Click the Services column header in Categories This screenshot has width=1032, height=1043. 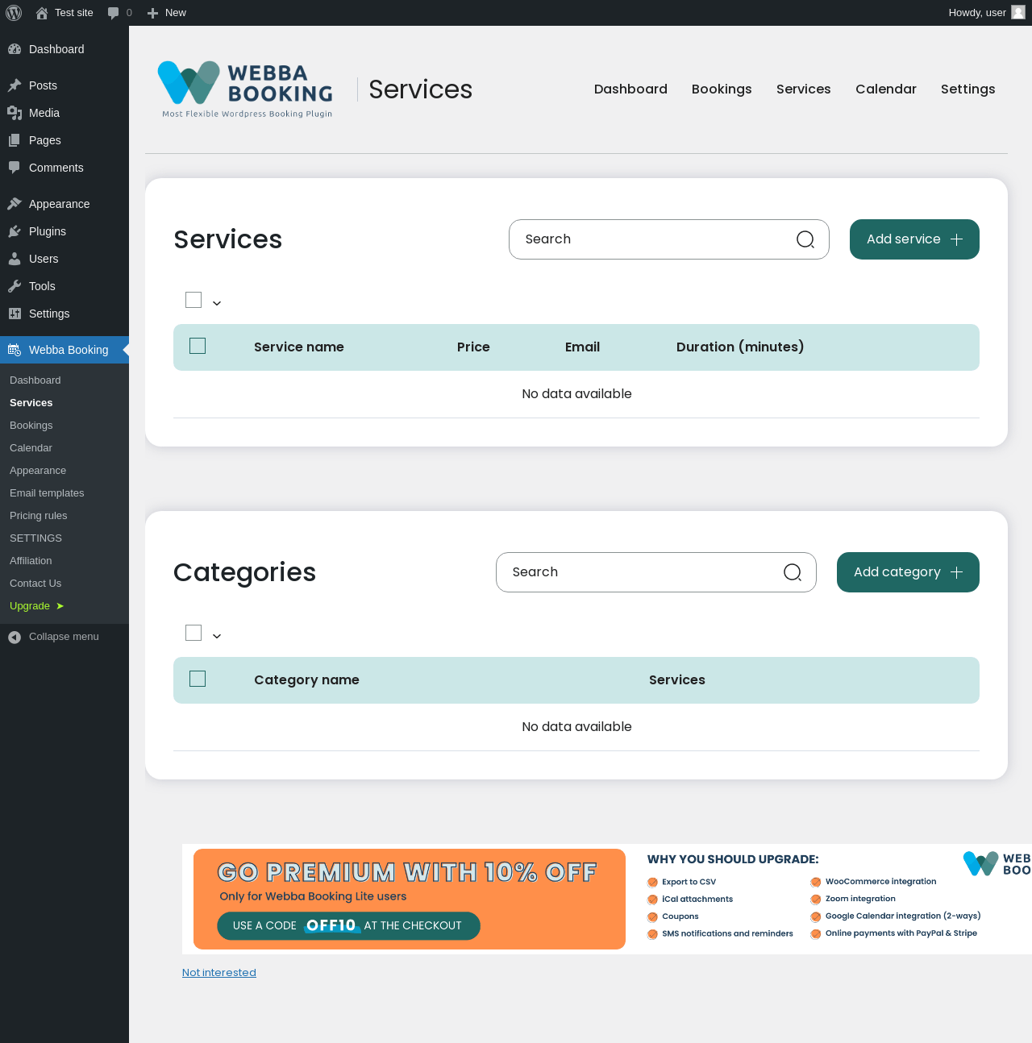[677, 680]
